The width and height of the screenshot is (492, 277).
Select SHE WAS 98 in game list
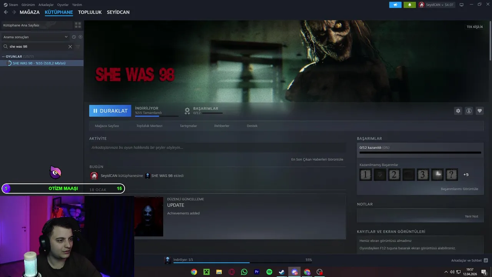coord(42,63)
